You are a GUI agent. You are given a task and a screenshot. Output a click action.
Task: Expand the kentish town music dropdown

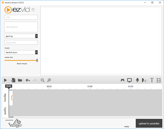(x=36, y=52)
